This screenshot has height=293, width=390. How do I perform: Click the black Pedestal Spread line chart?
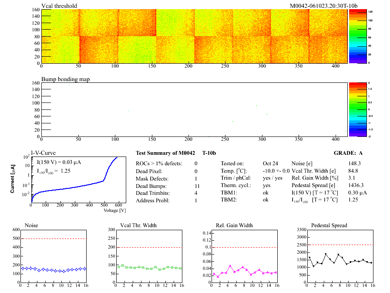pos(340,256)
